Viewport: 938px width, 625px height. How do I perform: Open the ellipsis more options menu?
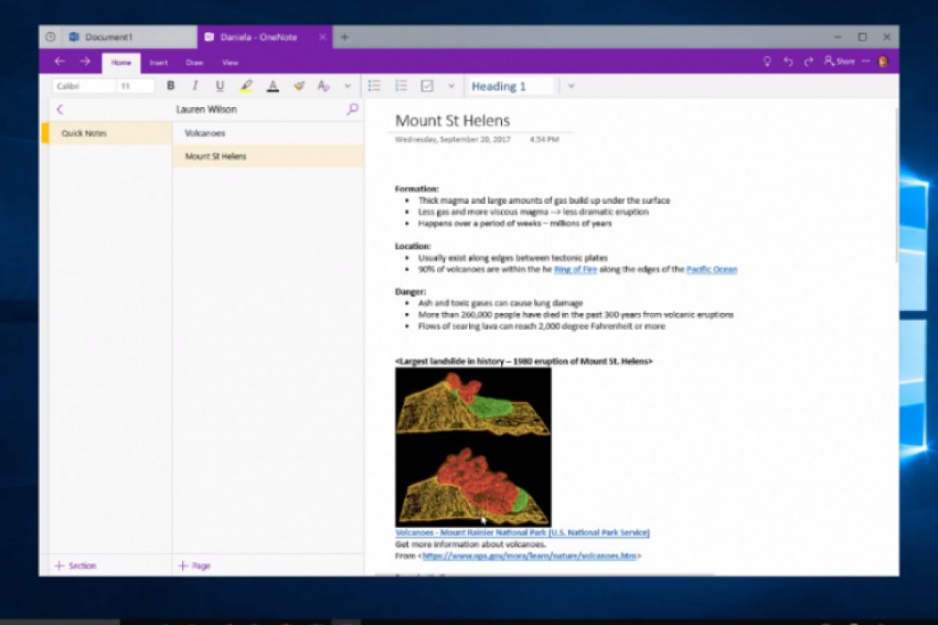coord(865,61)
